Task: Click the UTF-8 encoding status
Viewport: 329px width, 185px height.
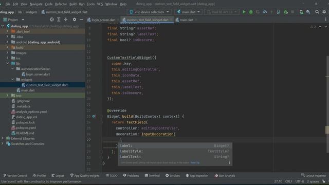Action: [x=299, y=181]
